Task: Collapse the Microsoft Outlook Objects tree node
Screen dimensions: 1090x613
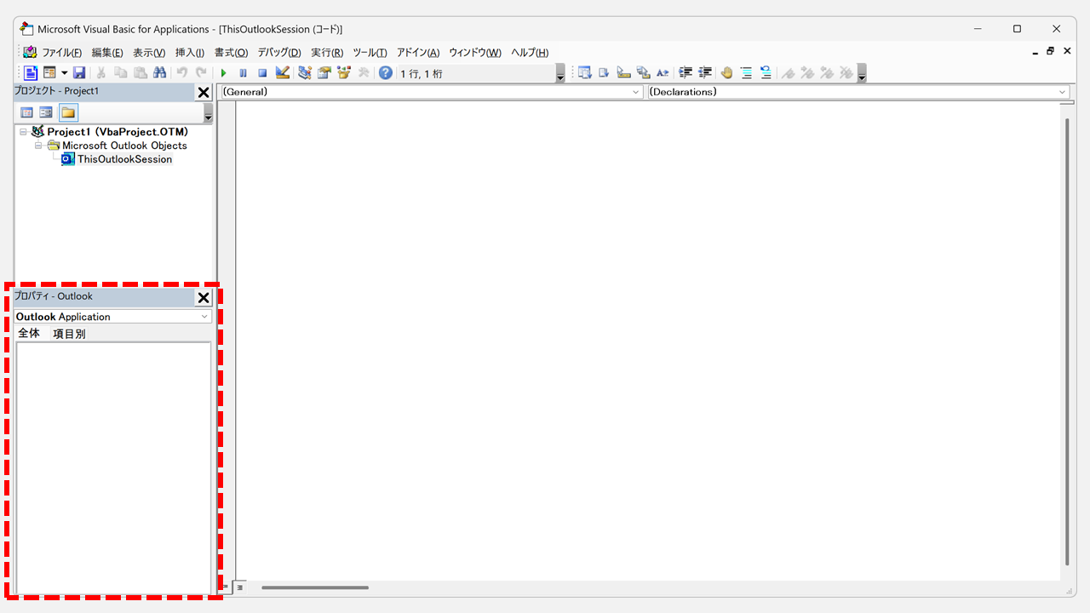Action: pos(38,146)
